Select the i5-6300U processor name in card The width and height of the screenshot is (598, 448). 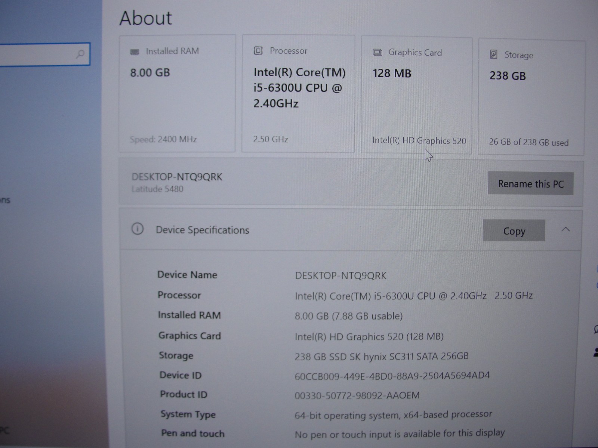(x=299, y=88)
